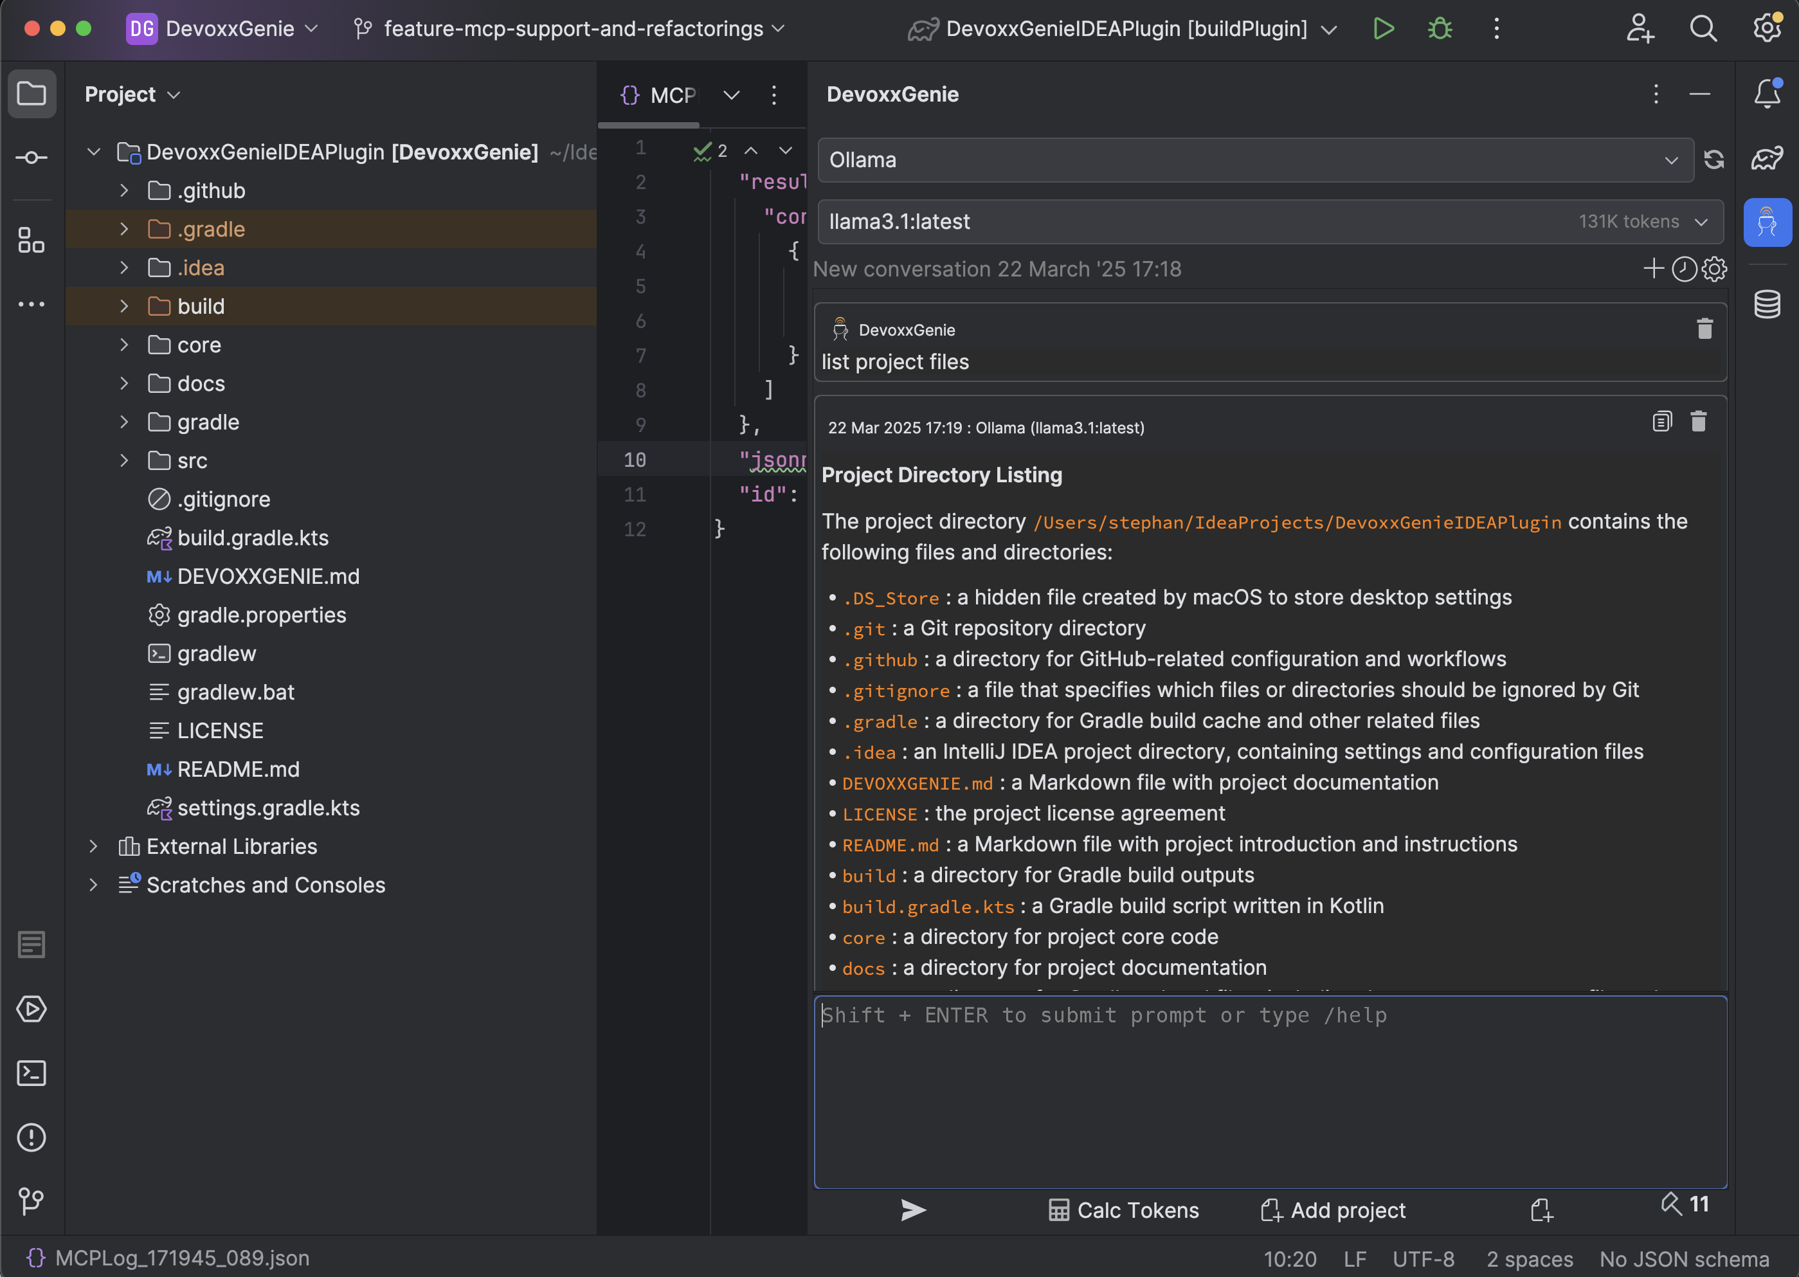Click the refresh models icon beside Ollama

(1714, 159)
